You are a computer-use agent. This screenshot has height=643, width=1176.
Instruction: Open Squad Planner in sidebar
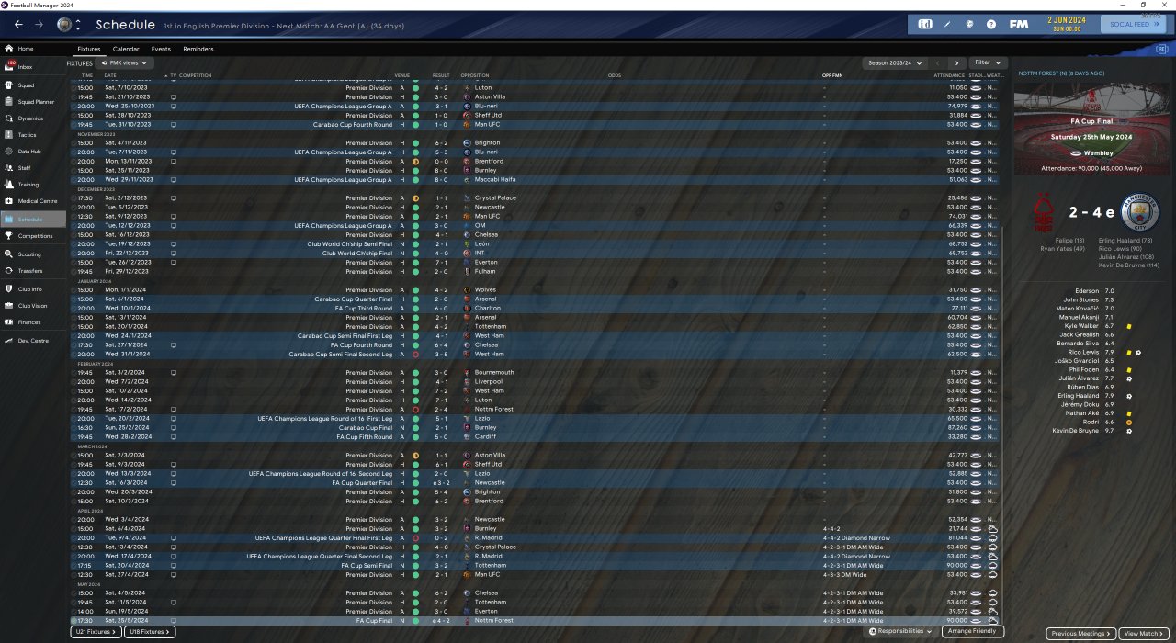pyautogui.click(x=35, y=102)
